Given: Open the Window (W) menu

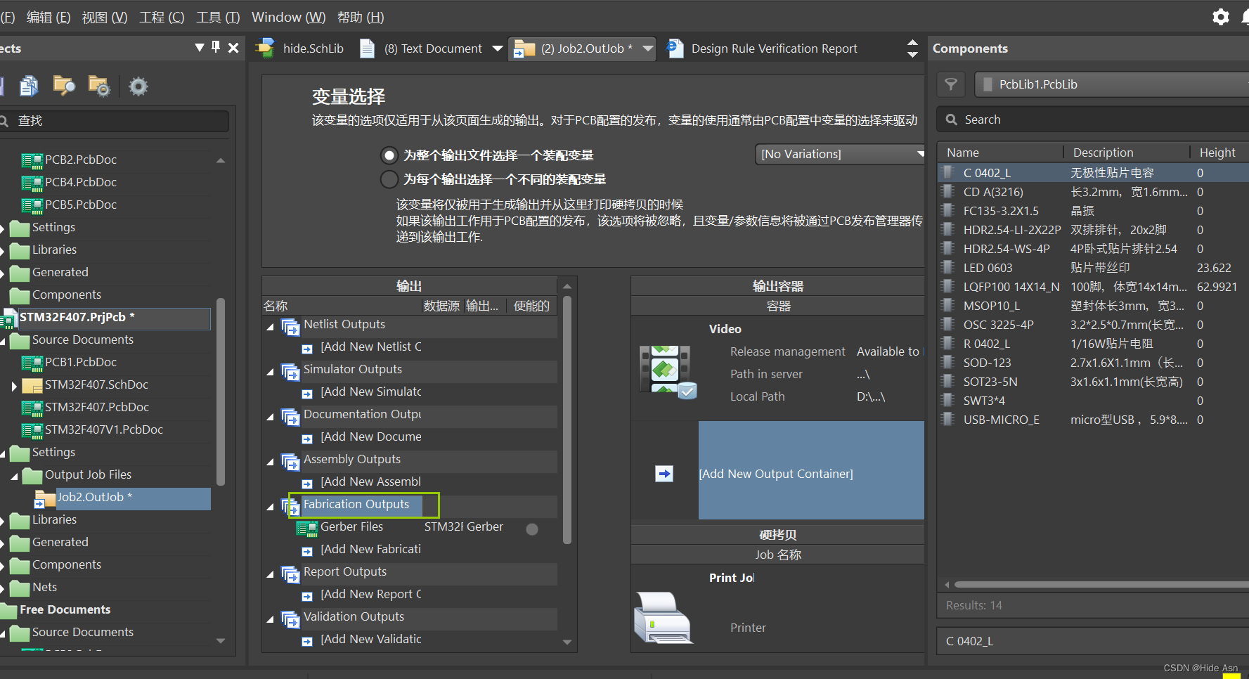Looking at the screenshot, I should pos(289,17).
